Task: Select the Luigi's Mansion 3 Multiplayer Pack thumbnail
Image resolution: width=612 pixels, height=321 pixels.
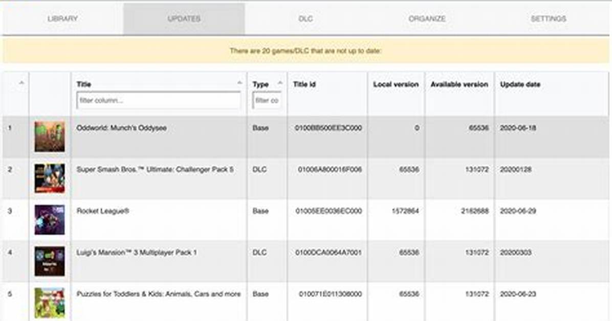Action: tap(50, 261)
